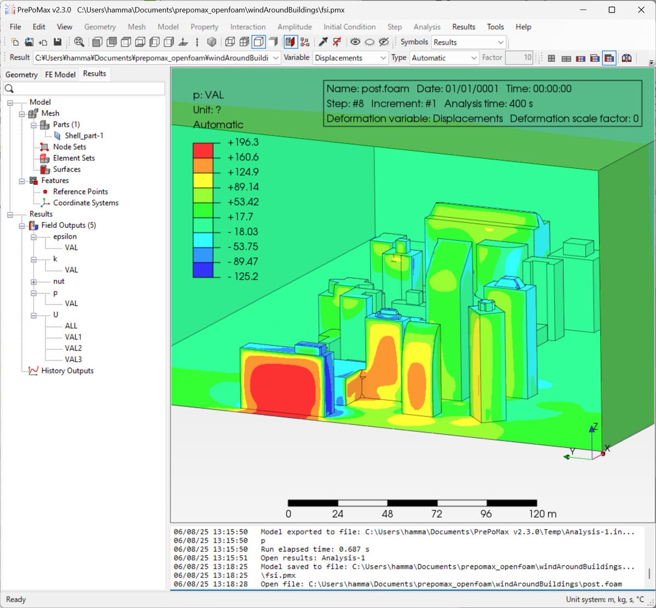656x608 pixels.
Task: Show undeformed view with first grid icon
Action: (552, 58)
